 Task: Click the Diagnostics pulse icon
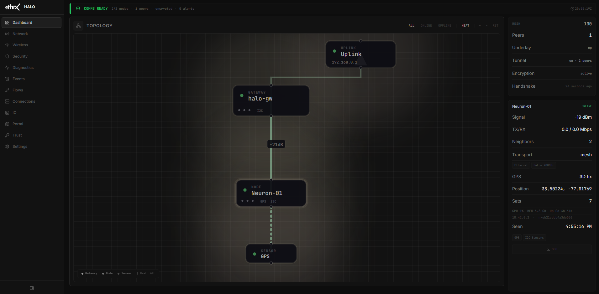7,68
